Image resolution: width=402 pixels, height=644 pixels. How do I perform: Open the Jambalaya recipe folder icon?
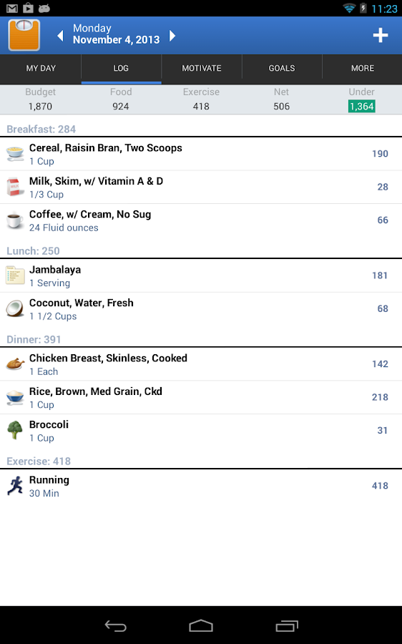click(x=15, y=275)
